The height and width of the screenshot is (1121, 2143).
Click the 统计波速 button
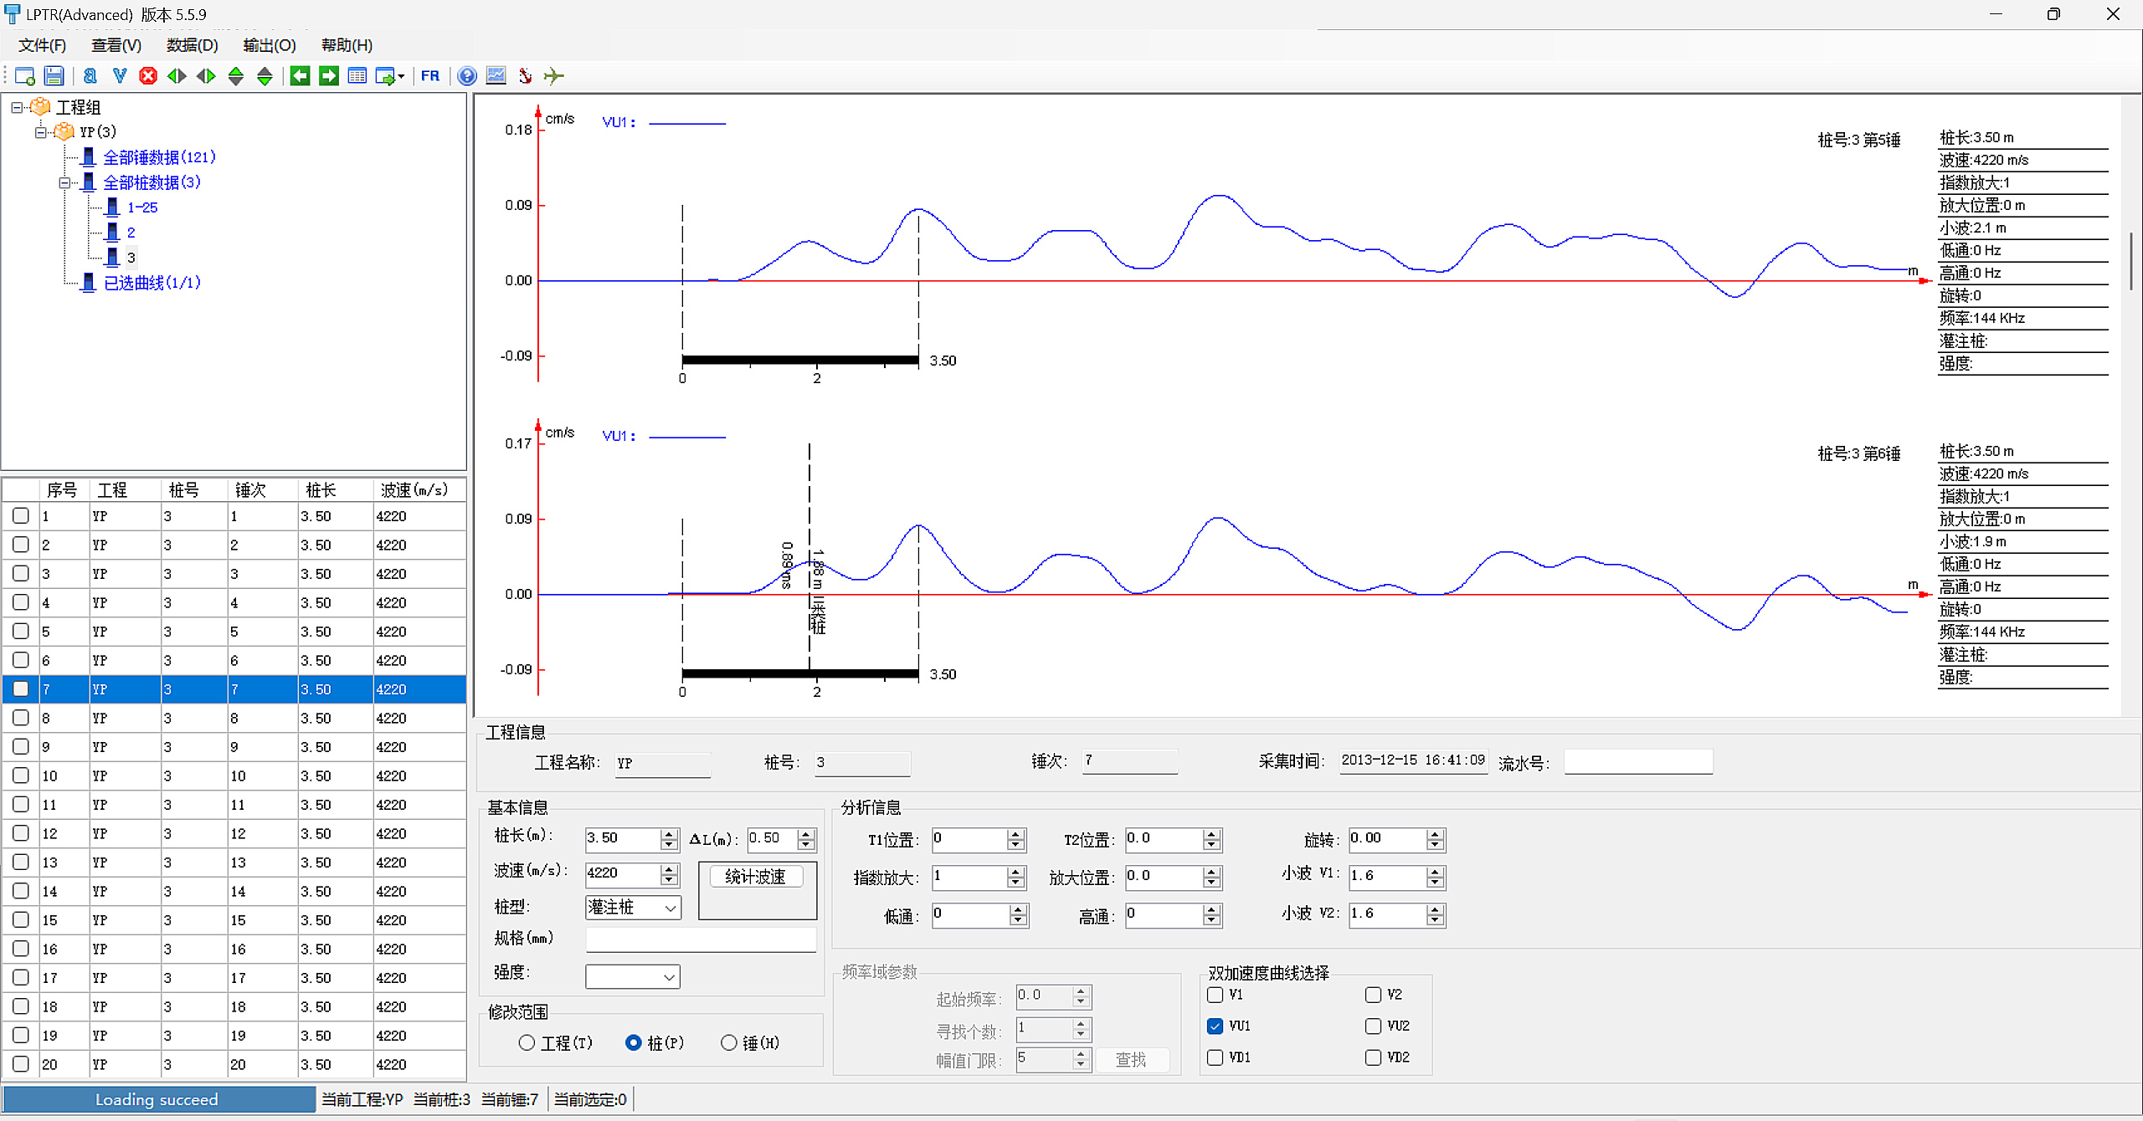click(756, 876)
